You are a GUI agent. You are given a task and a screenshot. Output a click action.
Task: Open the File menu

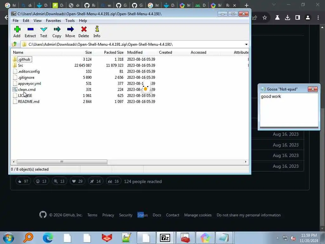click(16, 21)
